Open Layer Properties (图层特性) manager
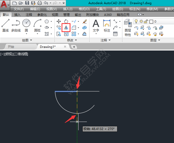Screen dimensions: 174x143 (x=128, y=28)
